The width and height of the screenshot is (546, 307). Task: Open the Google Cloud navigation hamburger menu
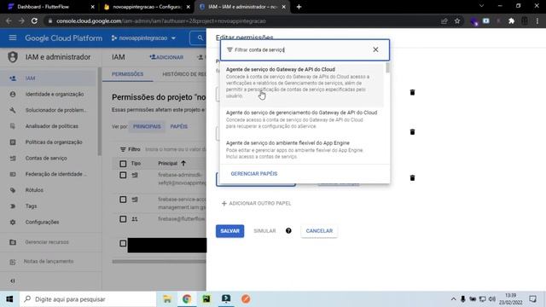tap(13, 38)
